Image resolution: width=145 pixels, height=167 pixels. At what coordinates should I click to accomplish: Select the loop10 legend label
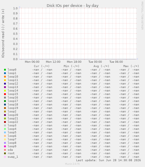(x=13, y=77)
